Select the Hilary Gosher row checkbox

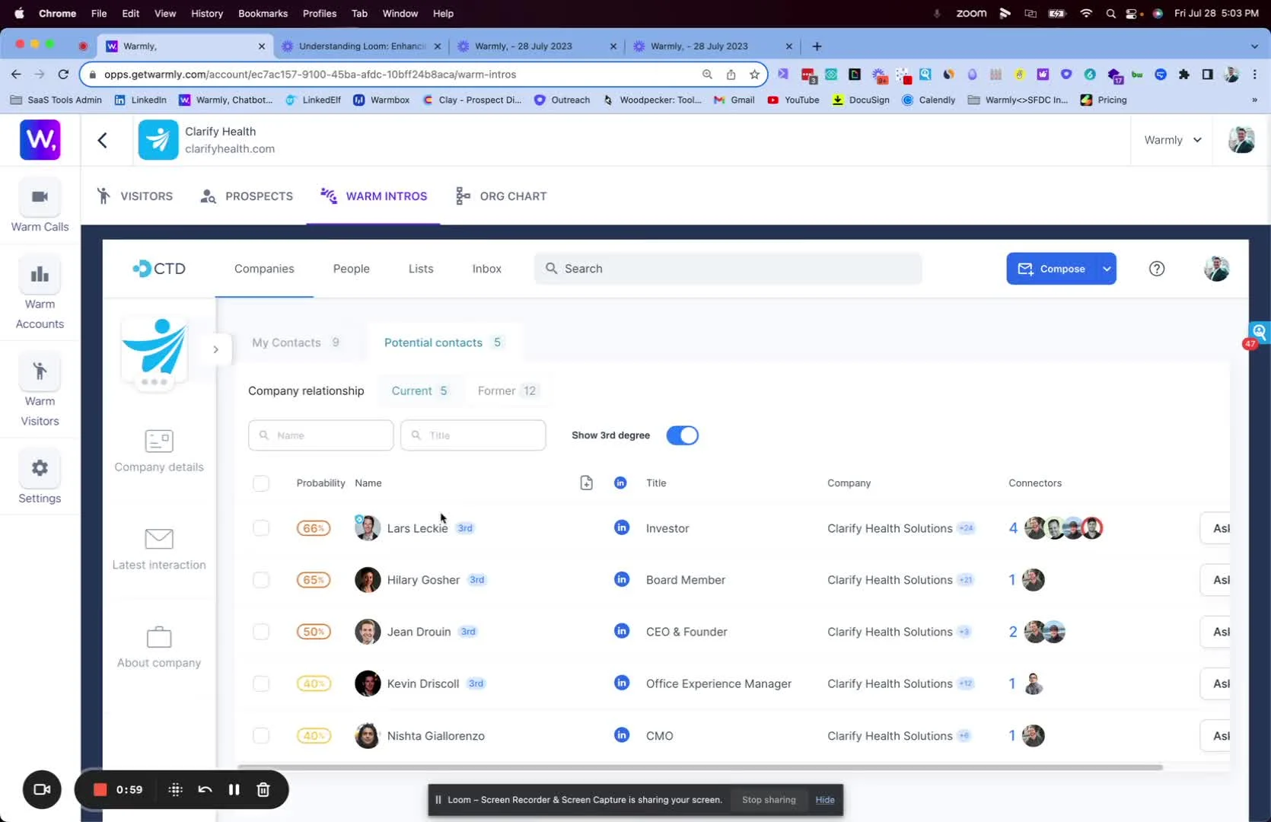(x=261, y=580)
